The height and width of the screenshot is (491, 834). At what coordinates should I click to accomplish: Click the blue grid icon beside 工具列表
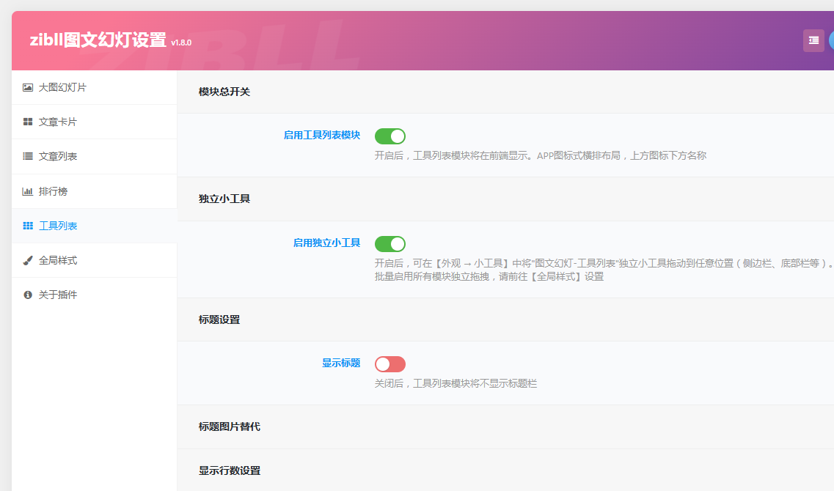28,226
